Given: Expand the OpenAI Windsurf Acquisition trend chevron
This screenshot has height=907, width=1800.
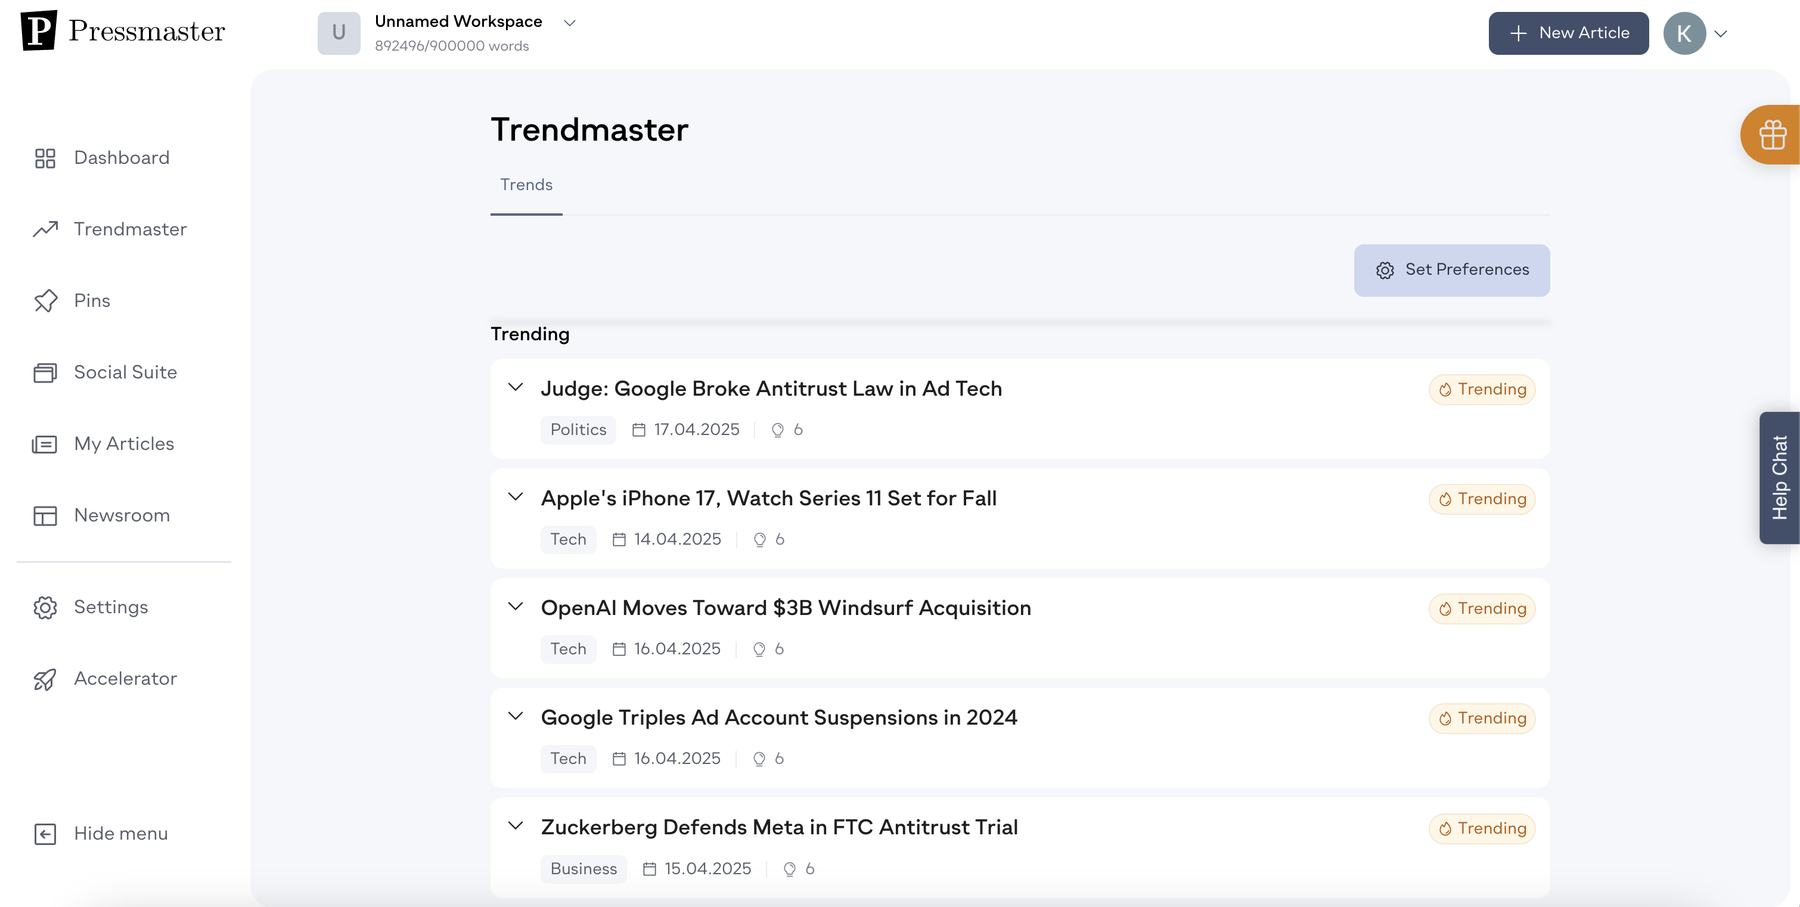Looking at the screenshot, I should coord(516,607).
